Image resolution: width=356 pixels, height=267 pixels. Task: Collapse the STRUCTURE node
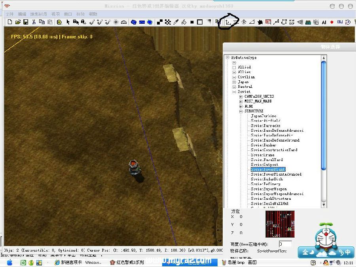coord(240,111)
